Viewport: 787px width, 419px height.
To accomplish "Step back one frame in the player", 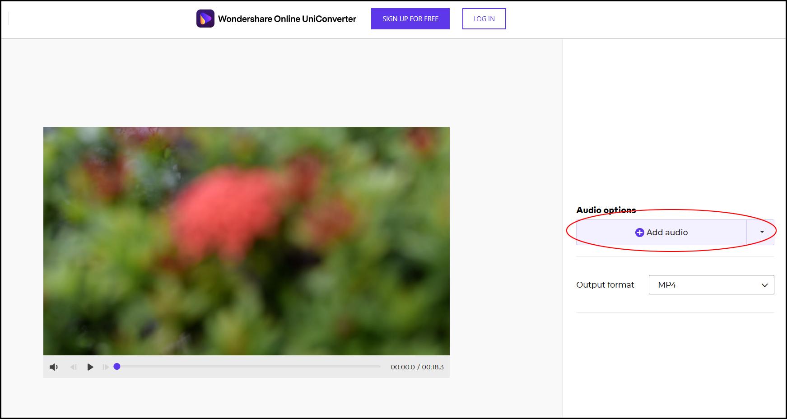I will 74,367.
